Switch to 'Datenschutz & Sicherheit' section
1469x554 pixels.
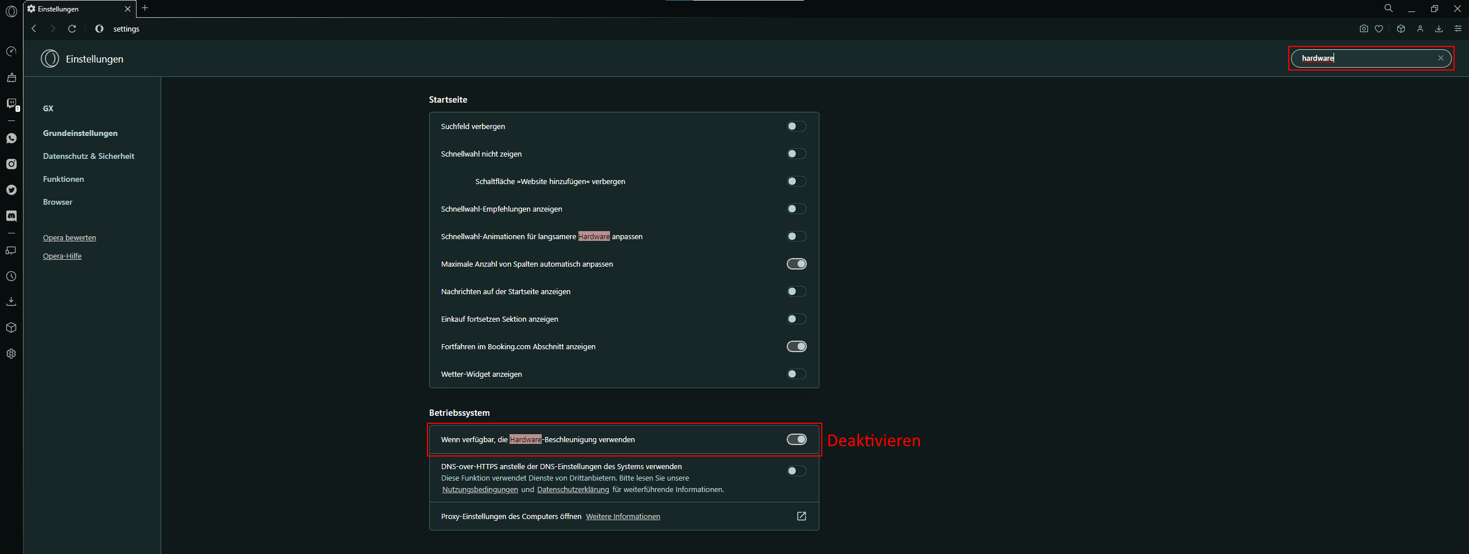coord(88,155)
